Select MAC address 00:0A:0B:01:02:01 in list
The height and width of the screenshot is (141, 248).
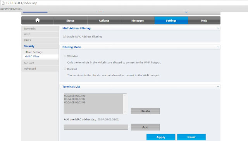[x=75, y=96]
